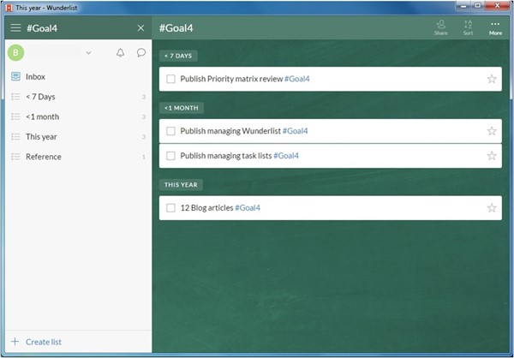Open the 'This year' list
Screen dimensions: 514x358
78,137
